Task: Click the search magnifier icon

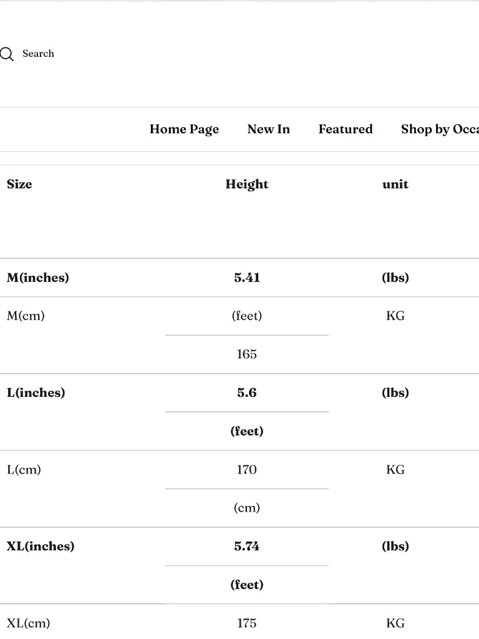Action: [x=6, y=54]
